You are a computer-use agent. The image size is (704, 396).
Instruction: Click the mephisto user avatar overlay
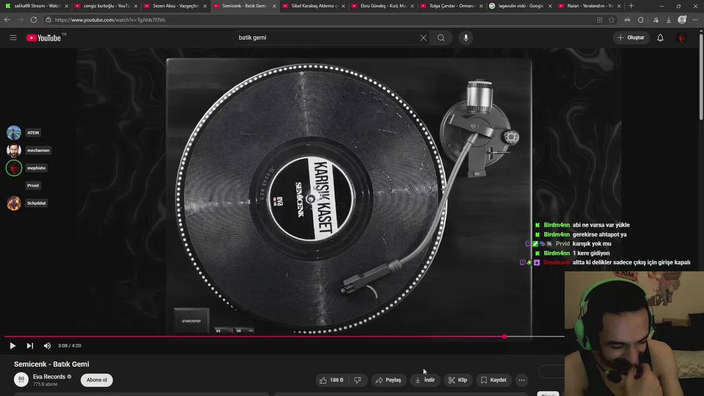[x=14, y=168]
